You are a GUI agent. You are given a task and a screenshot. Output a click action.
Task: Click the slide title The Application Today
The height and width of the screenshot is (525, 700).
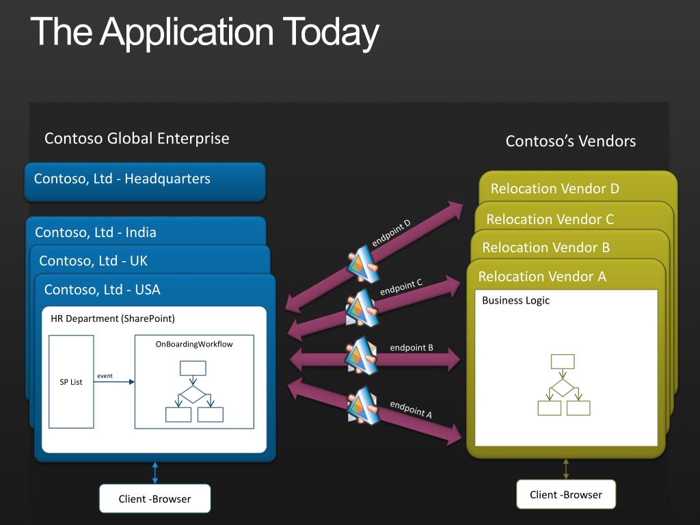[x=204, y=32]
